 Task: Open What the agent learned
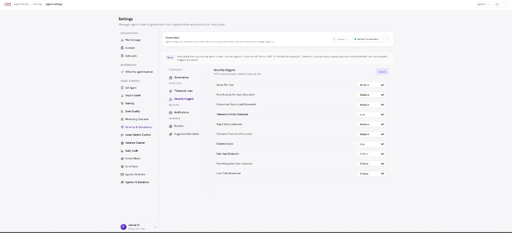pyautogui.click(x=136, y=72)
